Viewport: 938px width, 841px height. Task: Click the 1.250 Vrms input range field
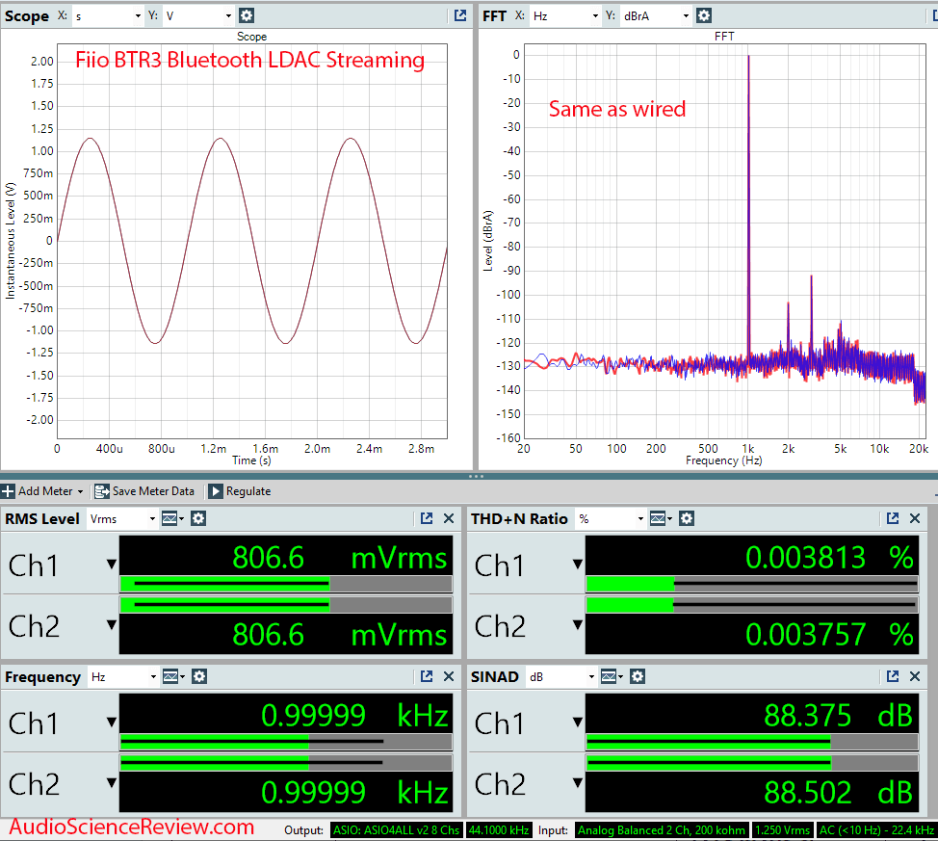pos(782,830)
